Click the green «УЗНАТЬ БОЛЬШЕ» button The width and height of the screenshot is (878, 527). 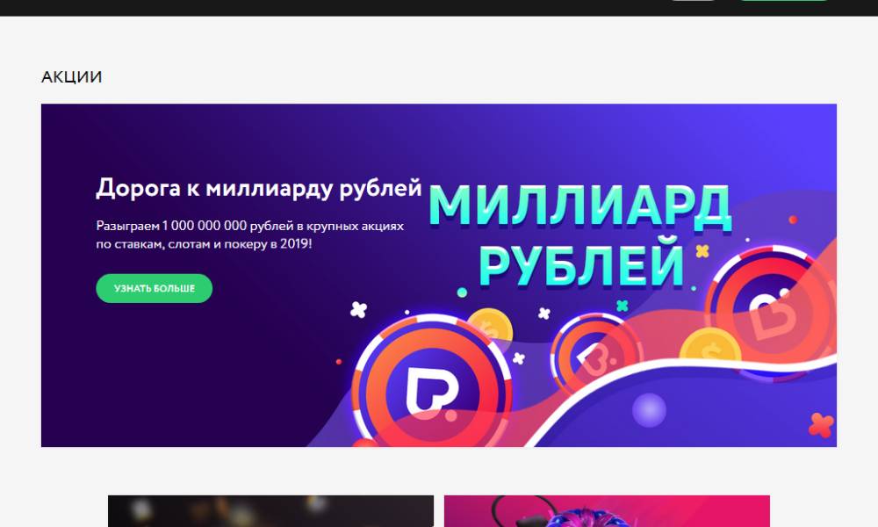point(154,288)
